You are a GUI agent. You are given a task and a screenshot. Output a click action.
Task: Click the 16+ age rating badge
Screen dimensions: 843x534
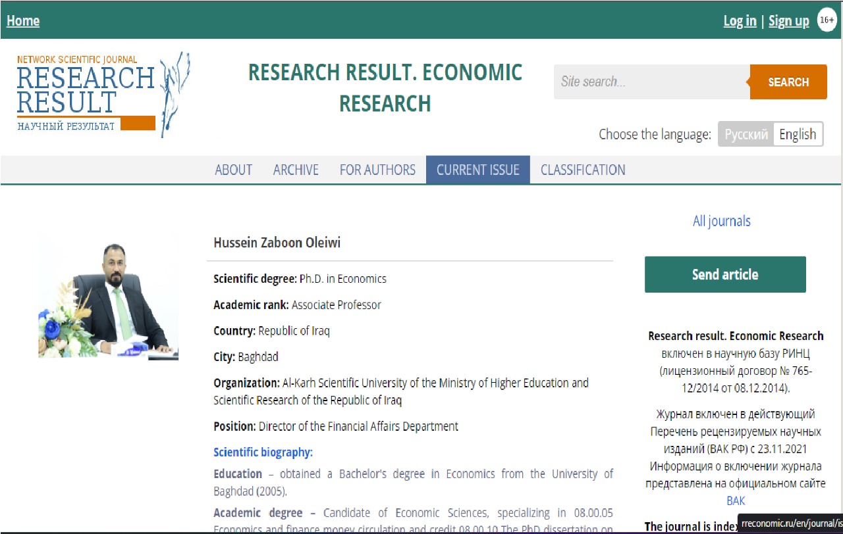827,20
